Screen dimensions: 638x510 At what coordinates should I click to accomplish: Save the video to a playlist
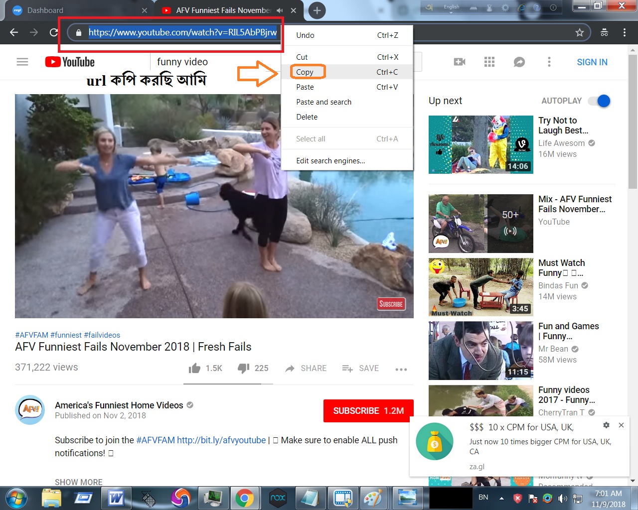point(360,368)
